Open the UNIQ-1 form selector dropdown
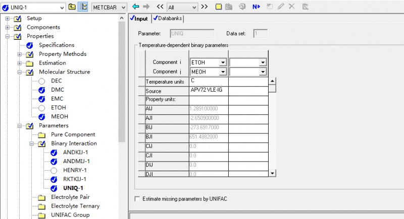404x219 pixels. click(x=62, y=8)
